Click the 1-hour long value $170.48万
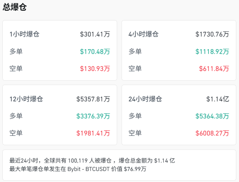The width and height of the screenshot is (239, 182). tap(95, 52)
